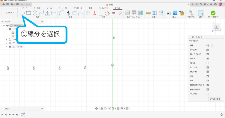Image resolution: width=225 pixels, height=118 pixels.
Task: Toggle visibility eye of Sketches folder
Action: click(x=10, y=47)
